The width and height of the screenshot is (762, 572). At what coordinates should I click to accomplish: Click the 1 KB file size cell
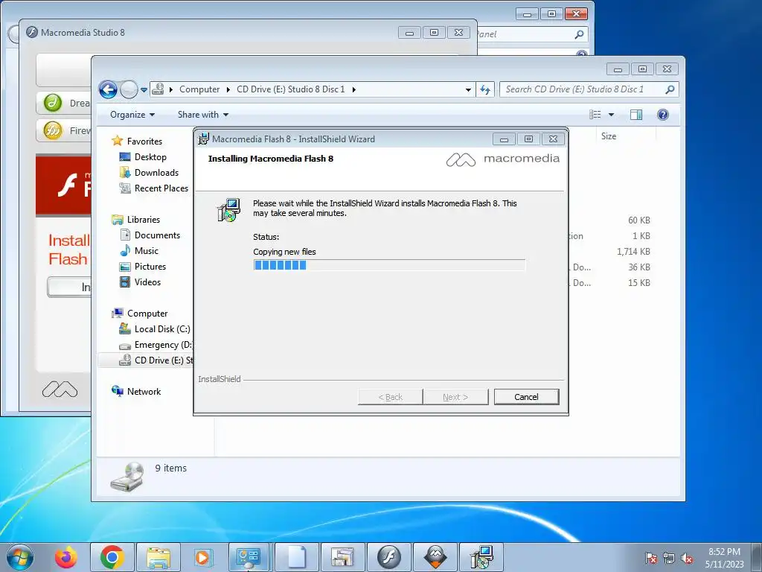tap(641, 236)
